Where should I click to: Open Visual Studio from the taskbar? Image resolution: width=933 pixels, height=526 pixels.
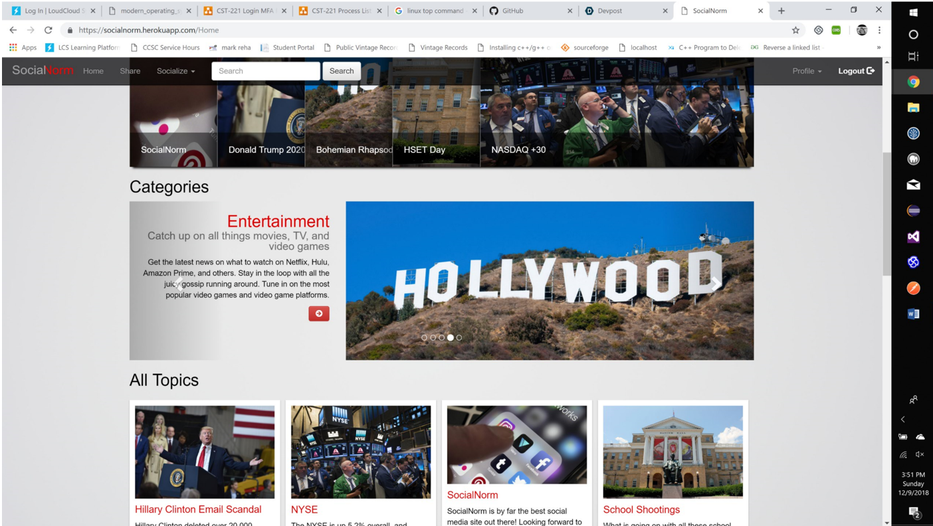coord(913,236)
